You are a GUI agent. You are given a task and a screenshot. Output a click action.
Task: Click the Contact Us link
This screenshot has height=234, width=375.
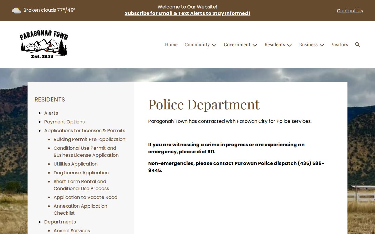[x=350, y=11]
